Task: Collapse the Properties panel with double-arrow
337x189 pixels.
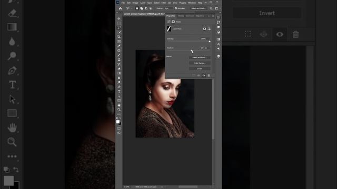Action: [x=209, y=16]
